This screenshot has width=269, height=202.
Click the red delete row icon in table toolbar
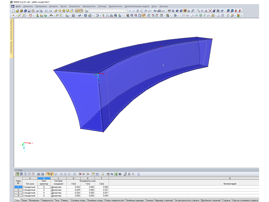click(x=80, y=174)
